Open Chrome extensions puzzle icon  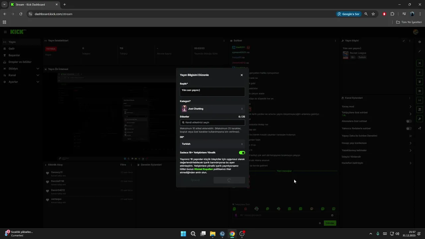[x=392, y=14]
